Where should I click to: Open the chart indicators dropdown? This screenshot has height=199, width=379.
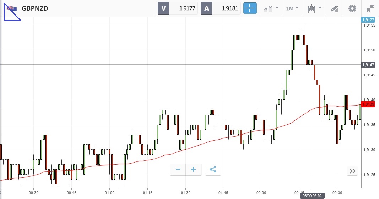[271, 8]
